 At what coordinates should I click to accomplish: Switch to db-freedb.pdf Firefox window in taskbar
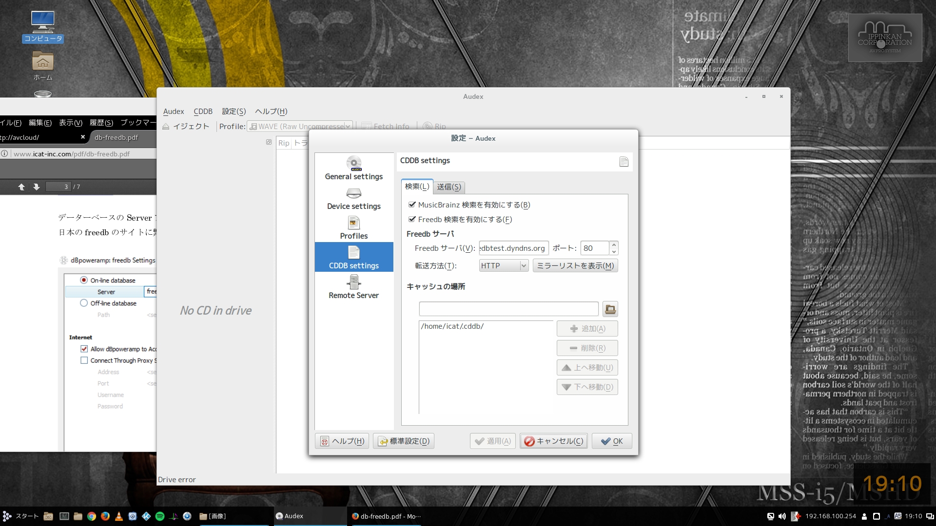(386, 516)
